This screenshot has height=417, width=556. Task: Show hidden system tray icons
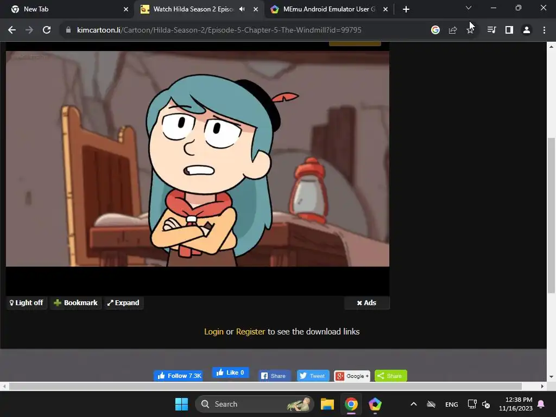[x=413, y=404]
